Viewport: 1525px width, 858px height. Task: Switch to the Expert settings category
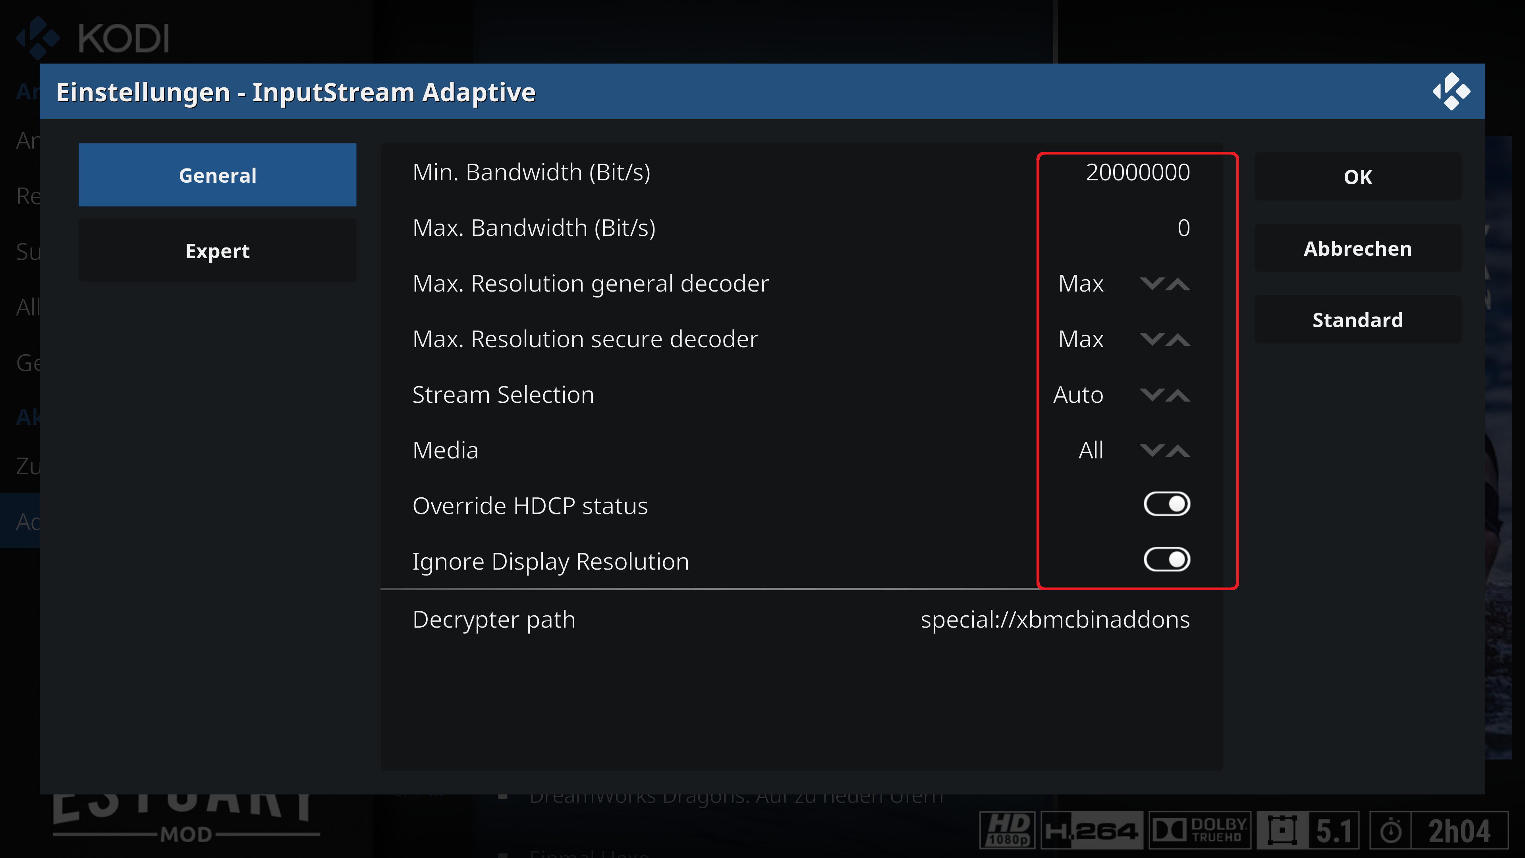(x=217, y=251)
